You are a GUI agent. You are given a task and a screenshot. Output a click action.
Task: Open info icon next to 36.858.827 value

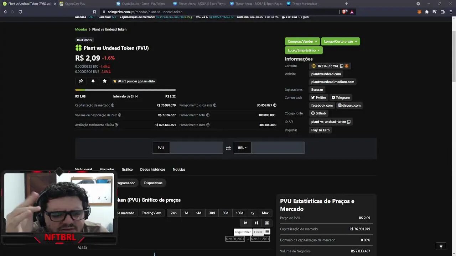click(275, 105)
